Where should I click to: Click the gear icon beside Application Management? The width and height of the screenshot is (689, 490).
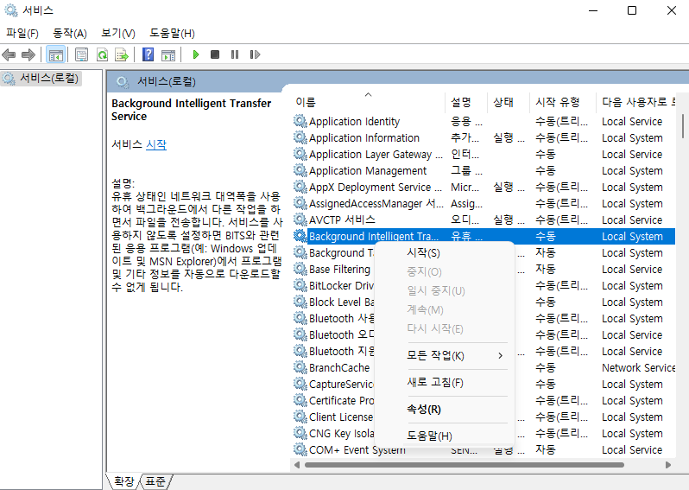[300, 170]
